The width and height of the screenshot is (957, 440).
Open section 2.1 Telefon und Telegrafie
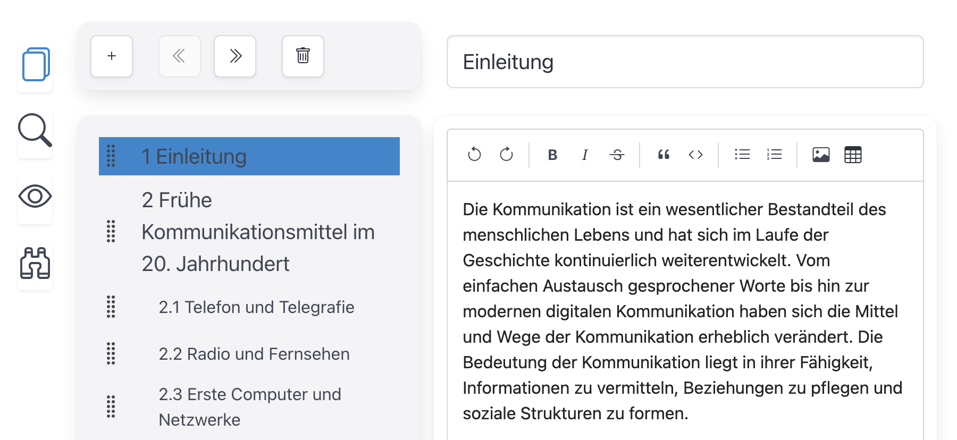click(256, 307)
